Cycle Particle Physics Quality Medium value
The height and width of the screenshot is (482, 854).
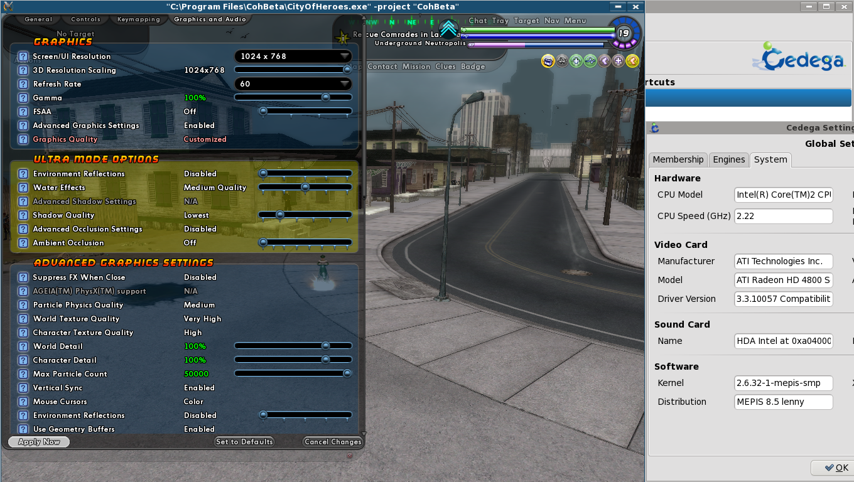click(x=199, y=305)
